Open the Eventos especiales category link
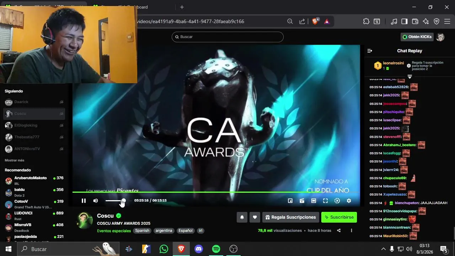 click(114, 231)
